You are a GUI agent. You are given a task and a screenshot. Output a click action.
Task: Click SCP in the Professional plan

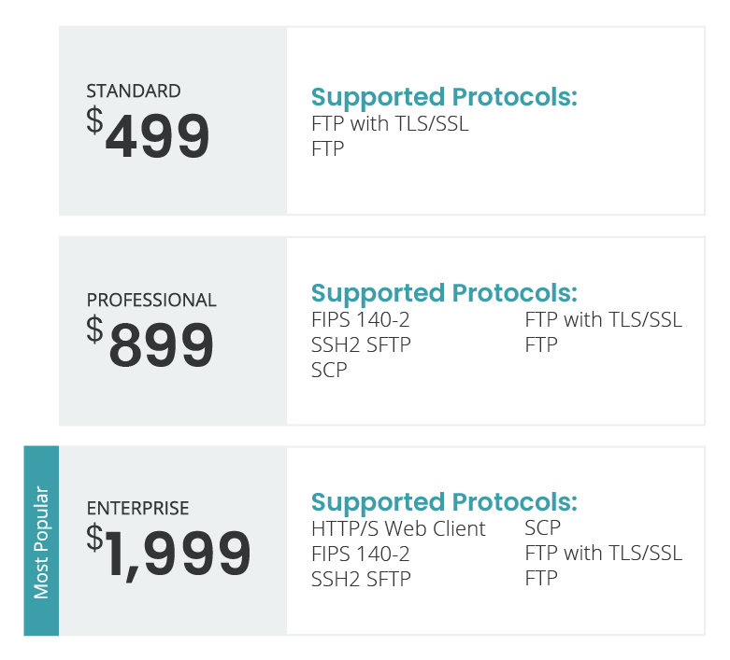[329, 370]
